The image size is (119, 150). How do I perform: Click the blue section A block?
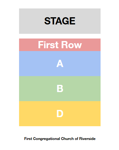tap(60, 64)
